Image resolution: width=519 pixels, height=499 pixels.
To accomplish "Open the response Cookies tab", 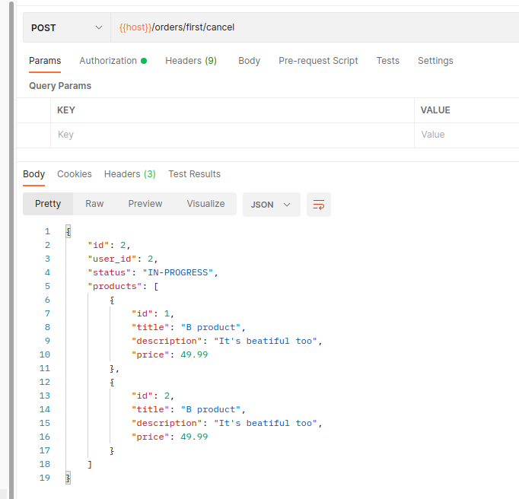I will [75, 174].
